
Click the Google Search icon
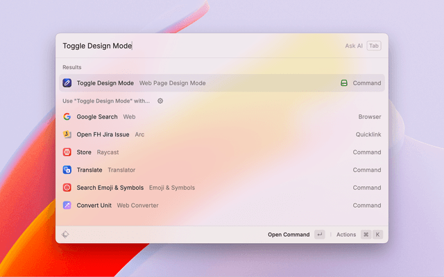tap(67, 117)
